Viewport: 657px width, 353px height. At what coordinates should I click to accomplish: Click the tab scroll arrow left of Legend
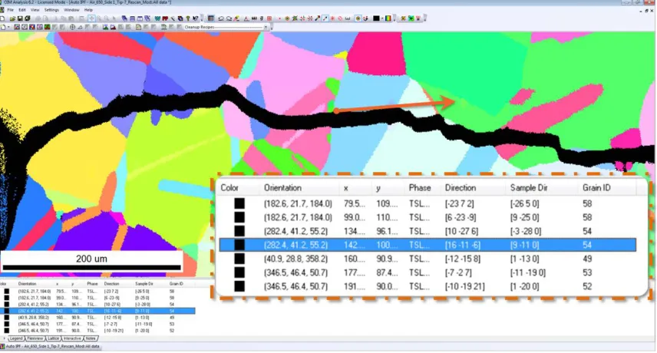point(5,338)
